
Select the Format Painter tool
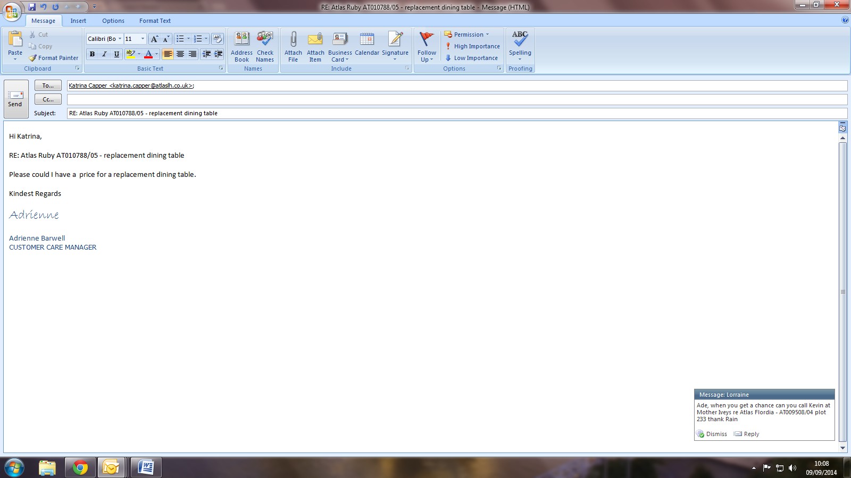point(54,58)
